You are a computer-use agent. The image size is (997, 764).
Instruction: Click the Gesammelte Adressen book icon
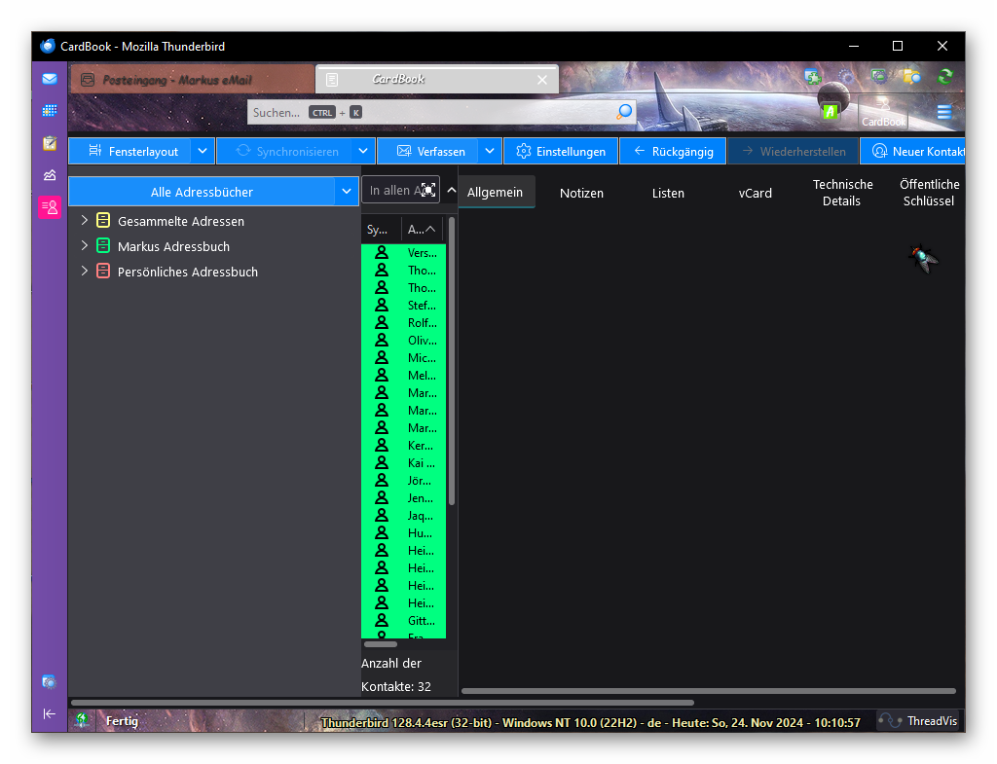[103, 221]
